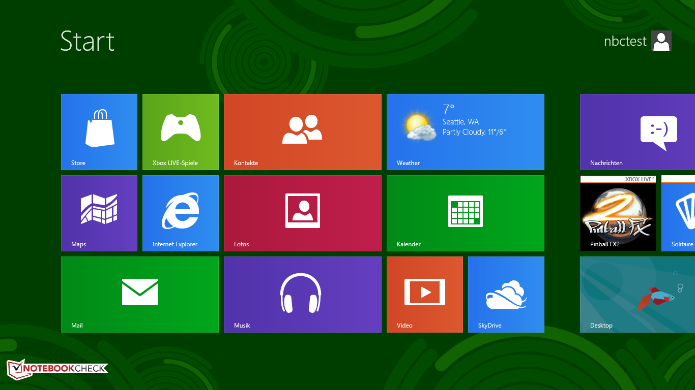Launch the Video player tile
The image size is (695, 390).
click(x=425, y=295)
